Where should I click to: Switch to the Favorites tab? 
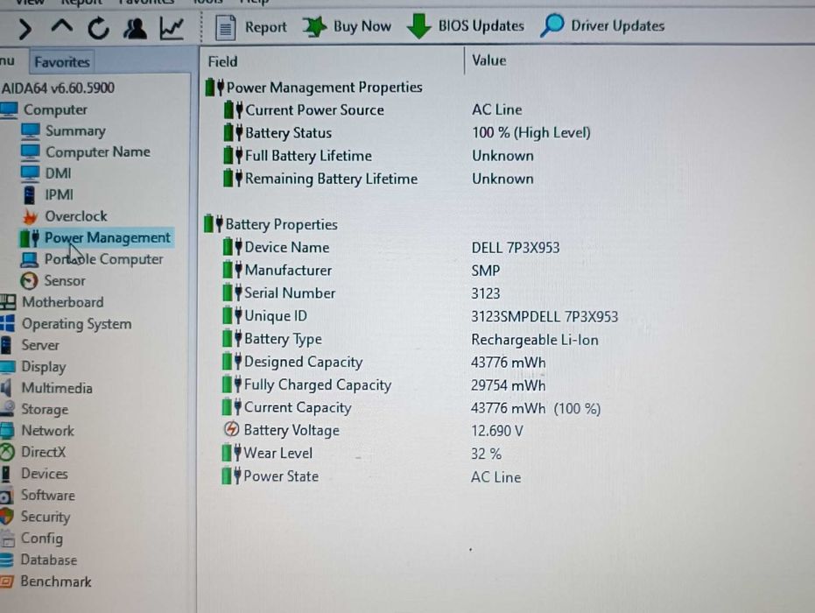click(x=62, y=62)
